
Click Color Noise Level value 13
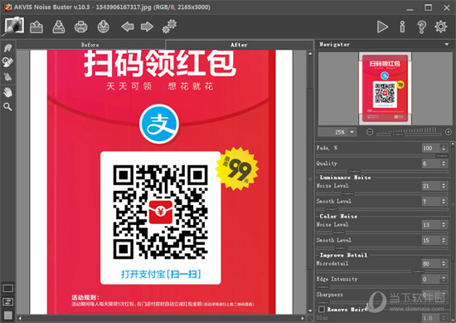click(430, 224)
